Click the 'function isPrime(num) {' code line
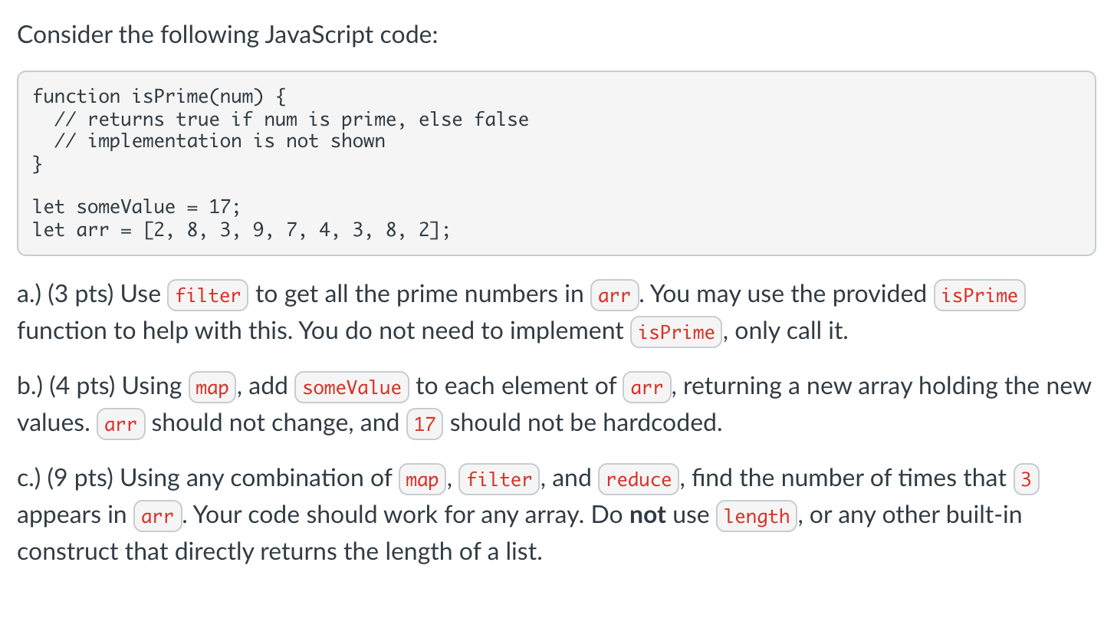This screenshot has height=618, width=1104. coord(159,97)
